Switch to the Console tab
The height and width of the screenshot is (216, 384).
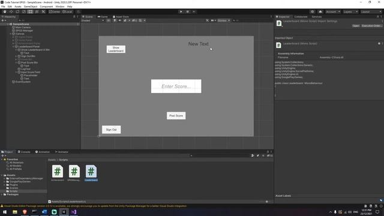[x=24, y=152]
